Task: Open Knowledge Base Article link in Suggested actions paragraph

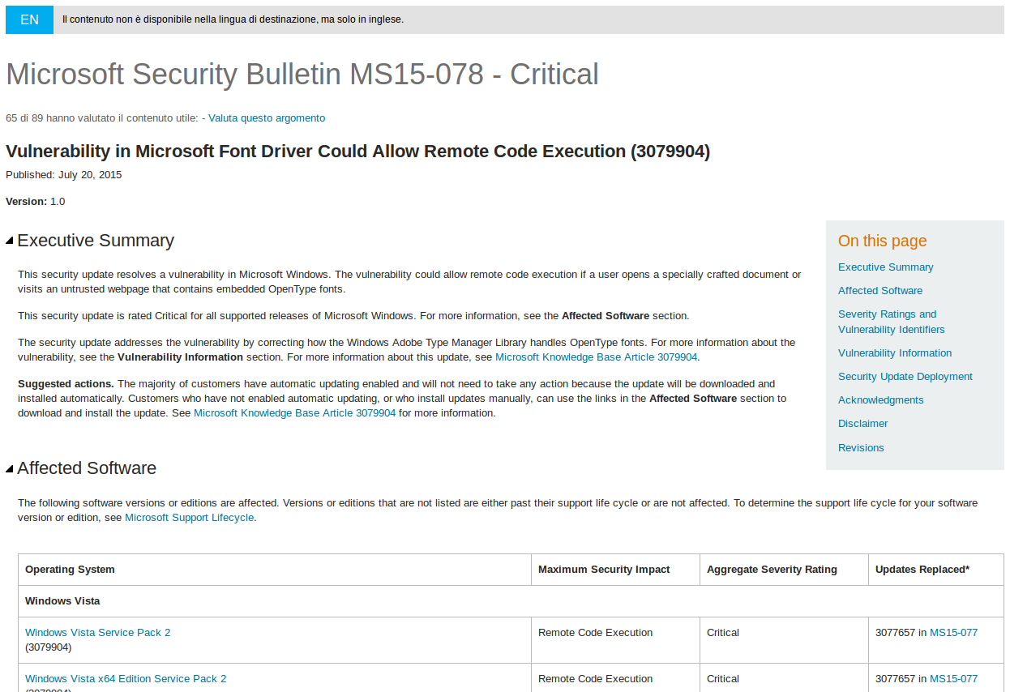Action: (x=294, y=413)
